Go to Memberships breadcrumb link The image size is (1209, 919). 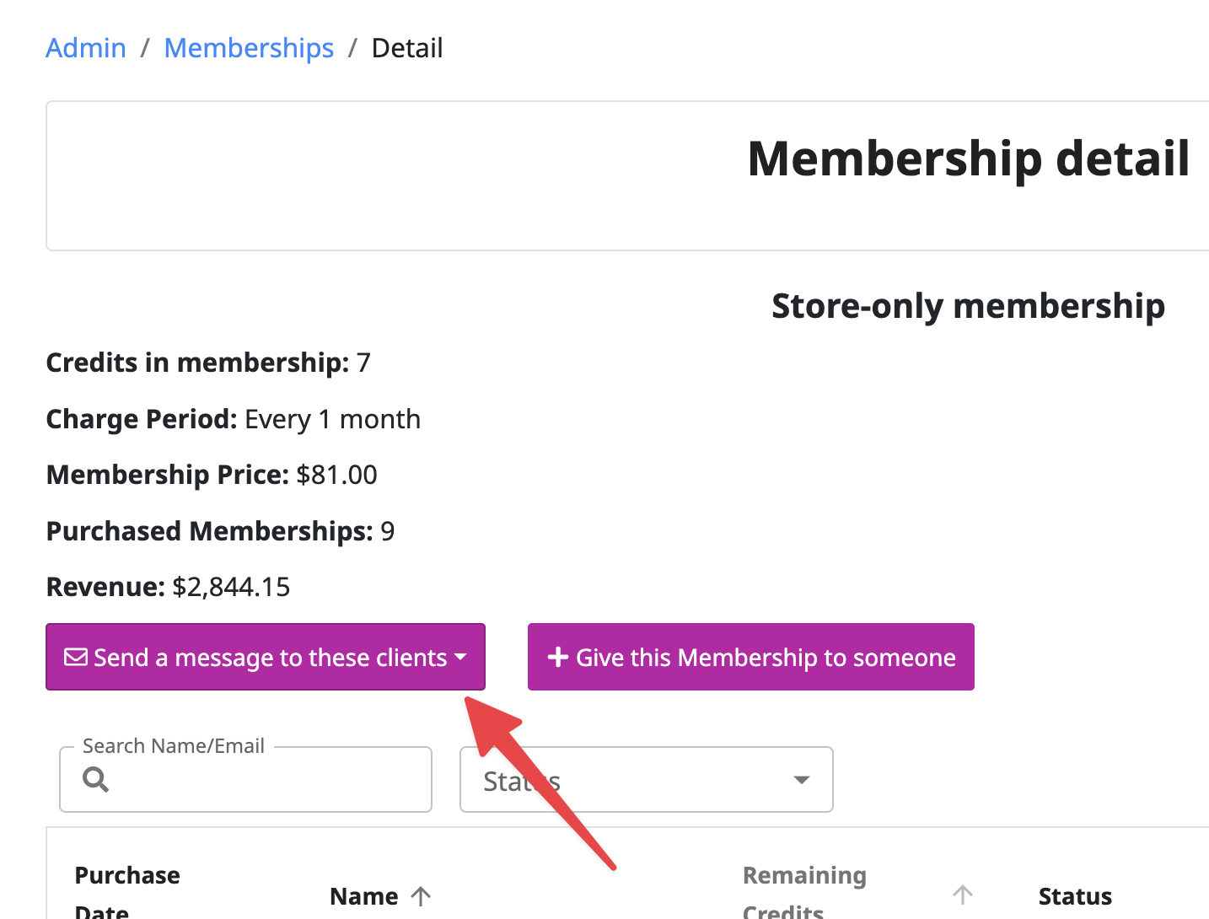(x=249, y=48)
